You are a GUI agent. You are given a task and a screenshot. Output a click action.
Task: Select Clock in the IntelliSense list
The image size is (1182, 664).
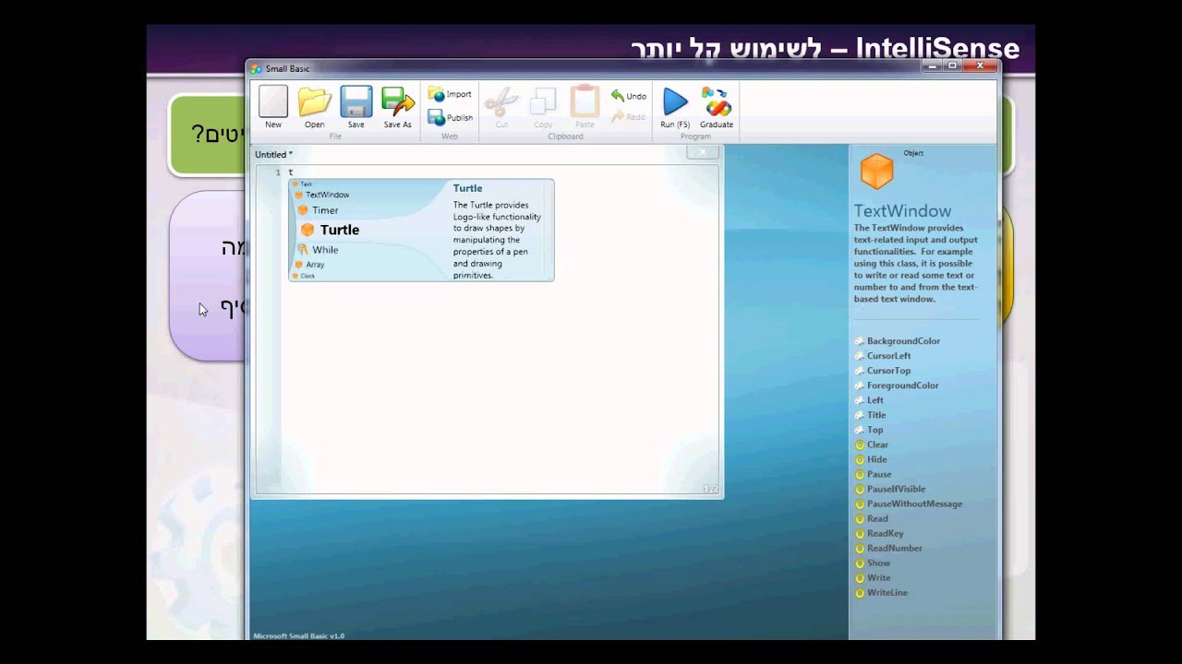304,276
